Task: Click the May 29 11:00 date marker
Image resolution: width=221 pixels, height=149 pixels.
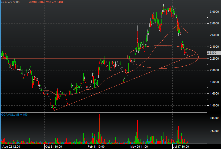Action: click(x=139, y=147)
